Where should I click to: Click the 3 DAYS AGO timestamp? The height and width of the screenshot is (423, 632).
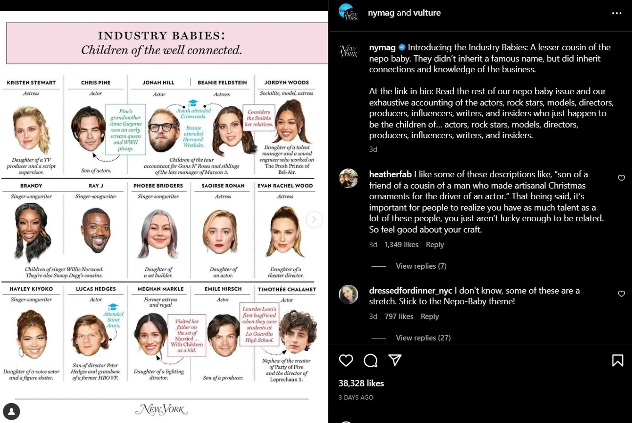356,397
